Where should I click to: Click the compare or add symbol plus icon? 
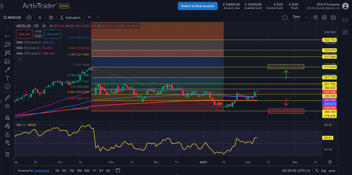tap(29, 17)
